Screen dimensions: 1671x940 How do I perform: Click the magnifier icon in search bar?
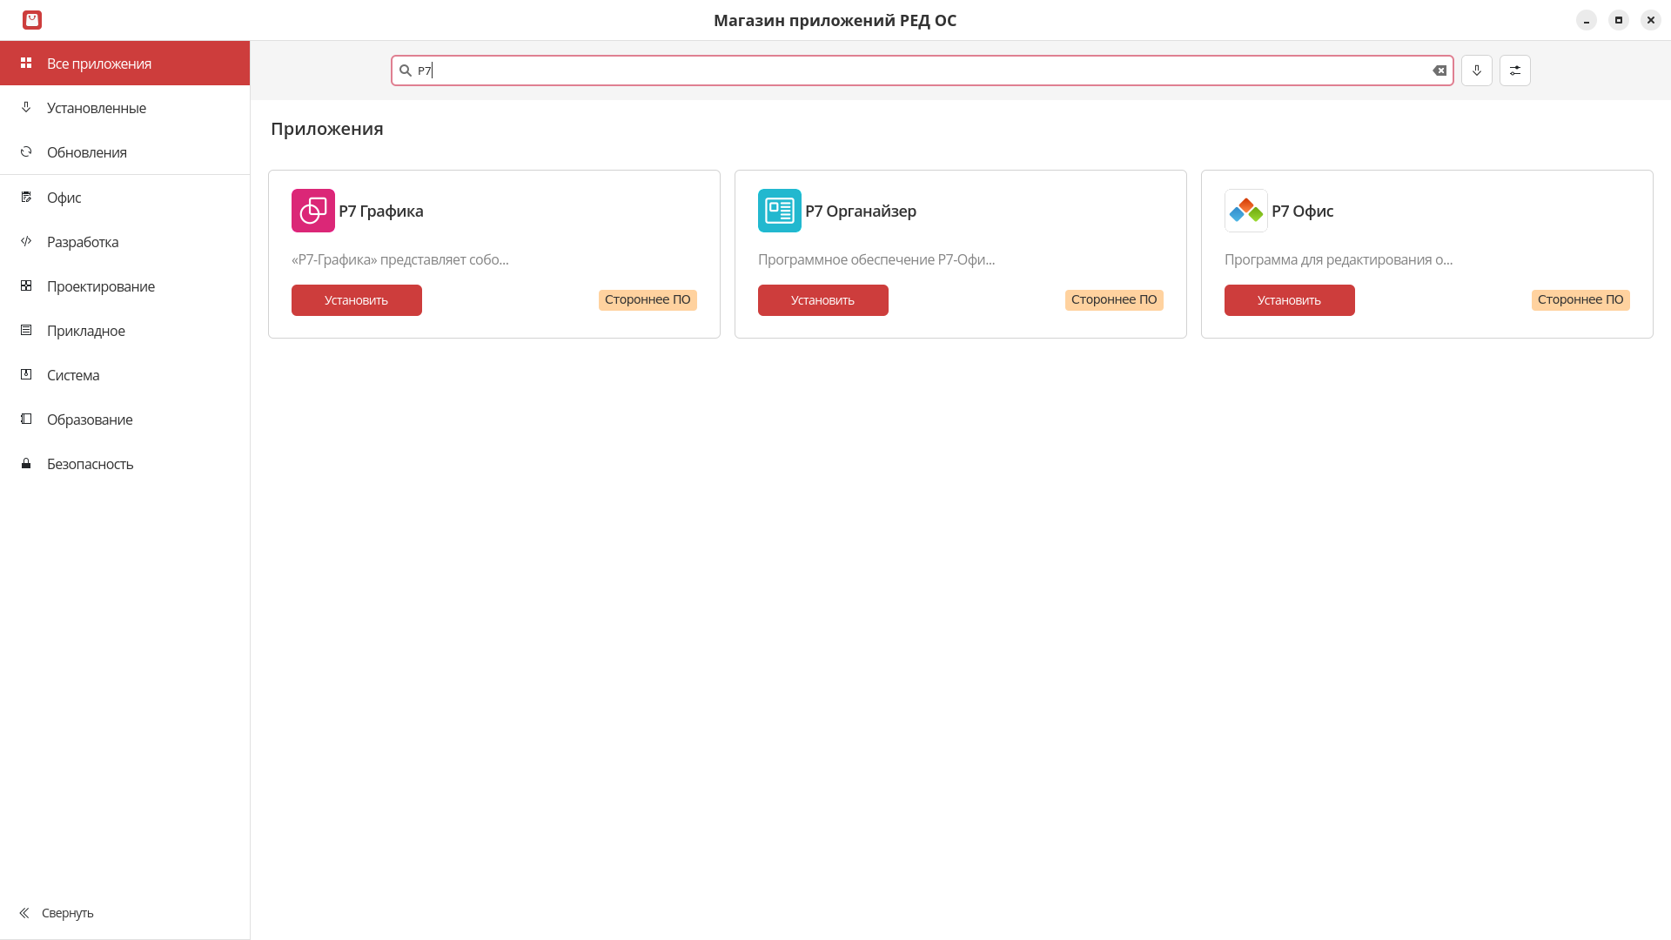click(406, 70)
